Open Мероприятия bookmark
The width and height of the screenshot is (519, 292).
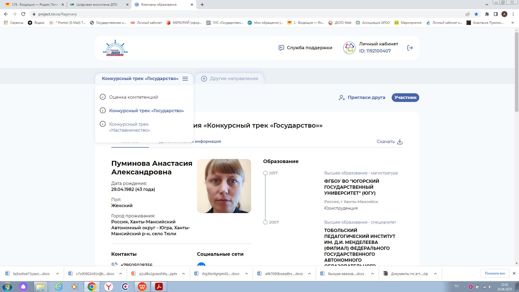click(408, 23)
